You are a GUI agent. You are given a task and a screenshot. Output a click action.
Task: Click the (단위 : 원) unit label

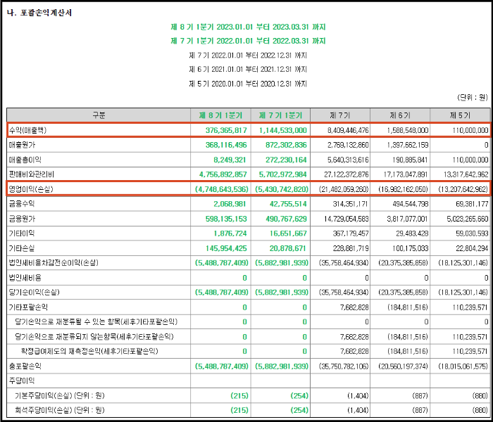(473, 98)
